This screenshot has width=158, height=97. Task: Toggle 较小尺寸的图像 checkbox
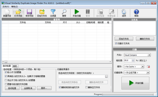click(x=6, y=72)
